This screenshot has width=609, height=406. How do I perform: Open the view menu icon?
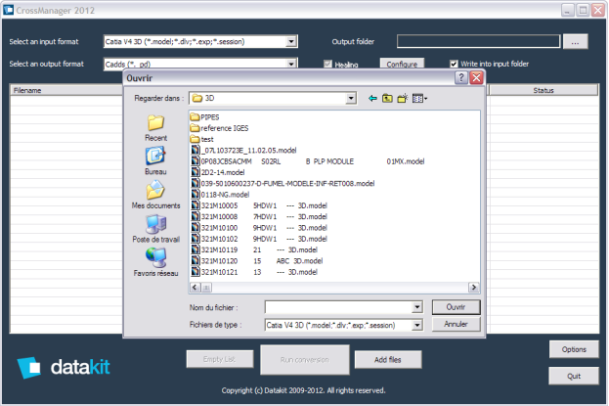pyautogui.click(x=419, y=99)
